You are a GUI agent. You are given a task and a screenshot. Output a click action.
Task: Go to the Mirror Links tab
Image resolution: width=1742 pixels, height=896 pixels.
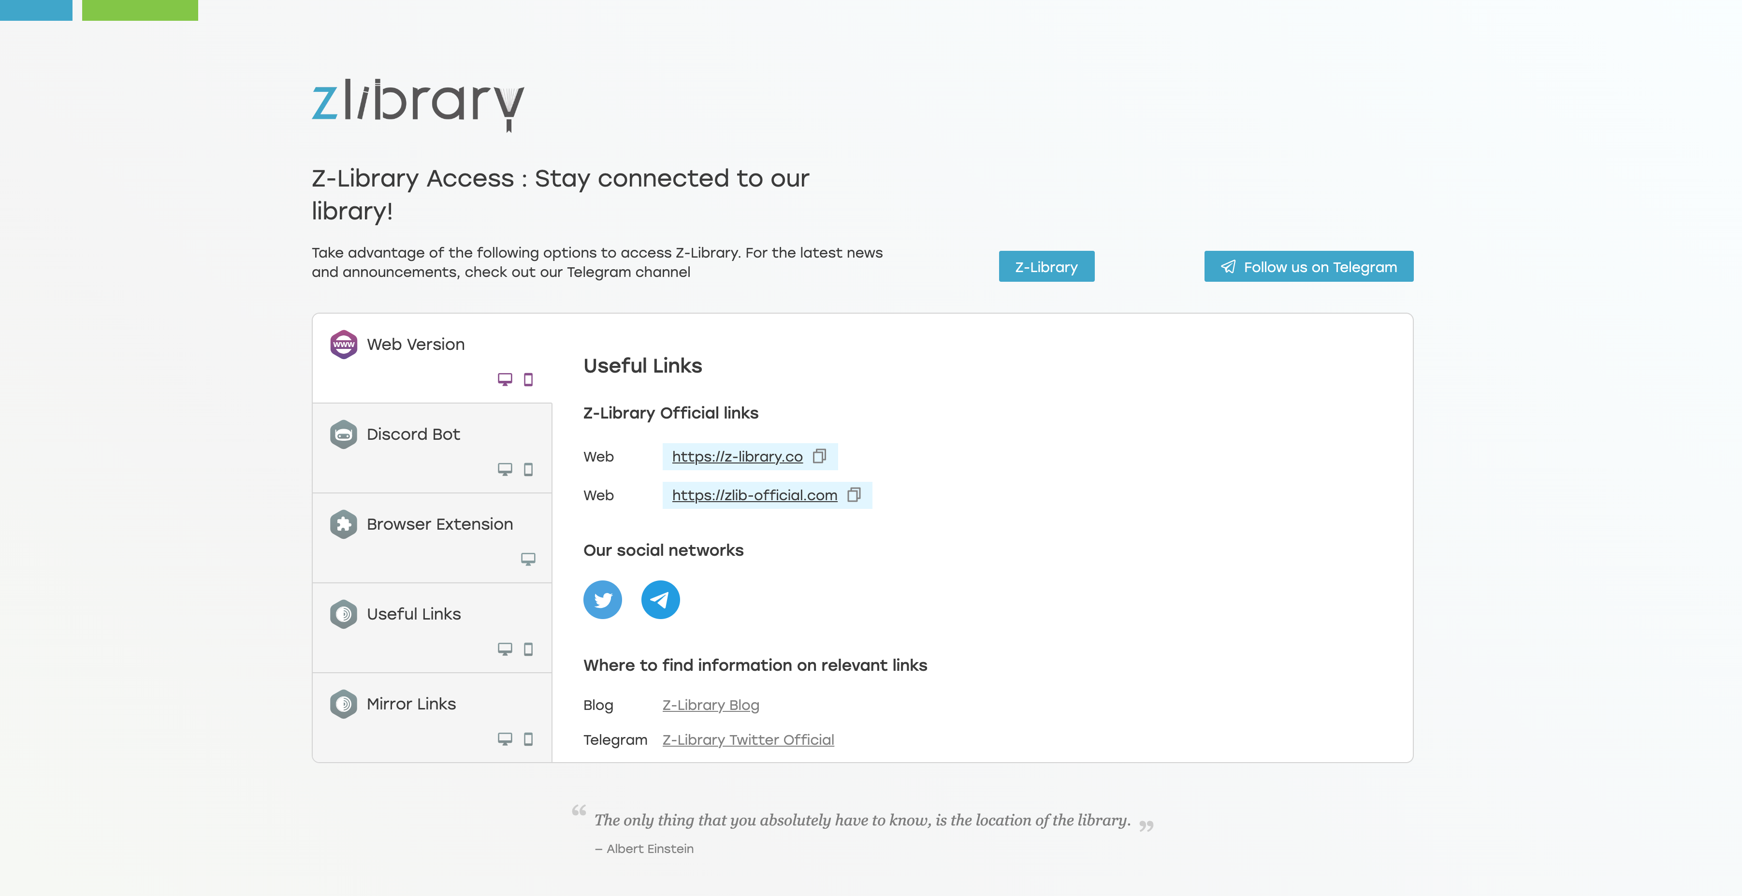[x=411, y=705]
